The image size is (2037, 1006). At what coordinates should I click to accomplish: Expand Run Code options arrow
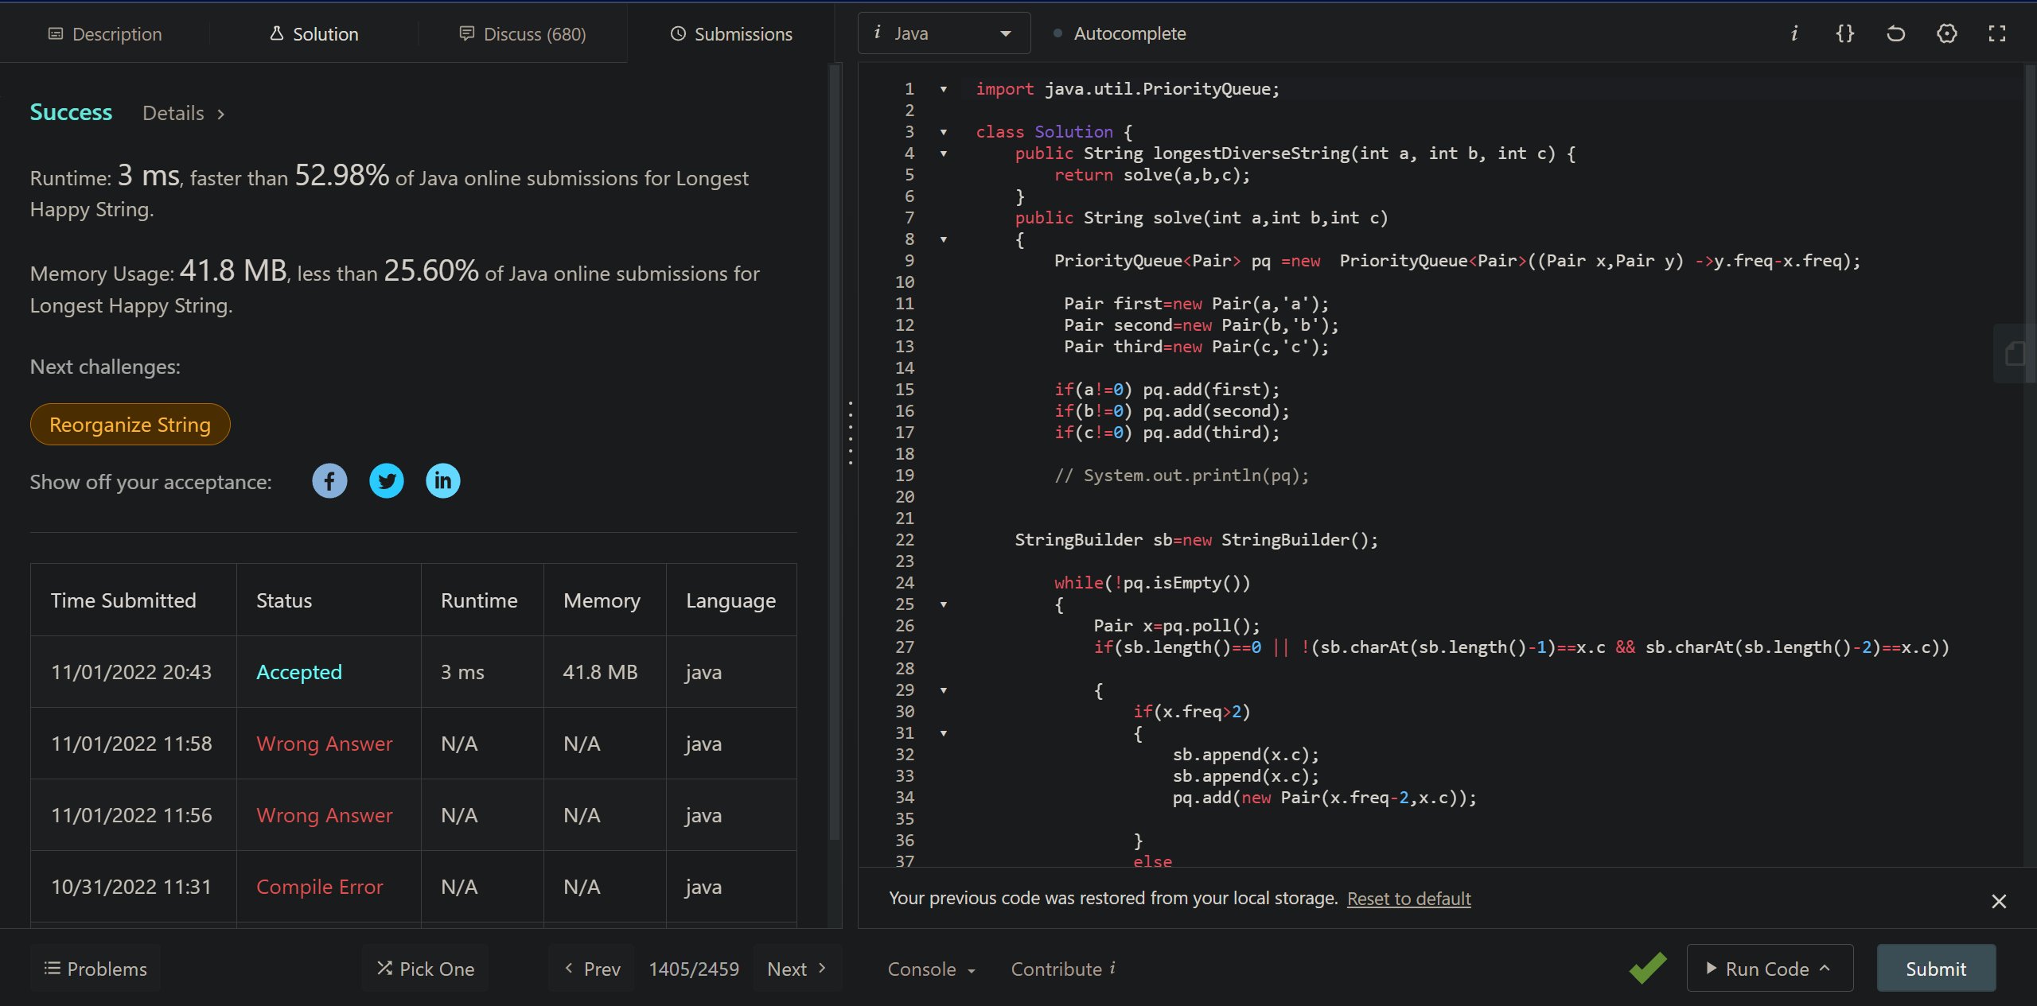1825,968
